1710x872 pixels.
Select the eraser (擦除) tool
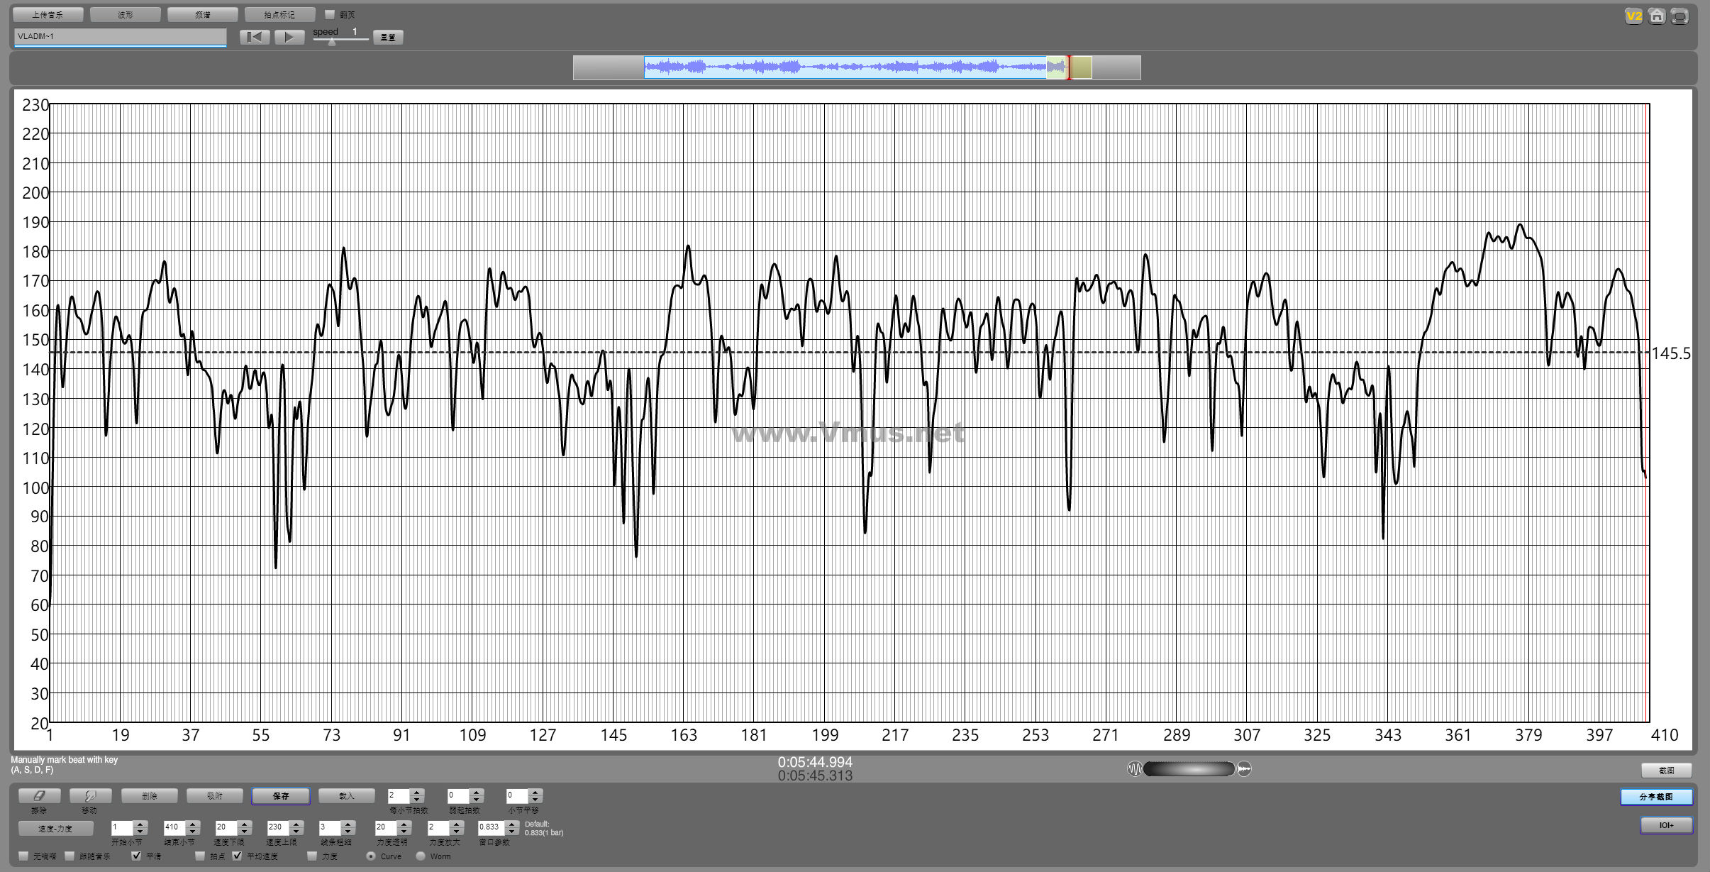coord(39,796)
